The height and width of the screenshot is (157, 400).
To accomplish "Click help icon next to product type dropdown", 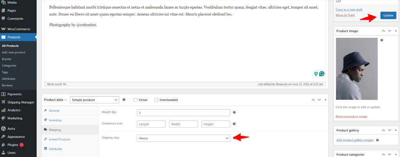I will 124,100.
